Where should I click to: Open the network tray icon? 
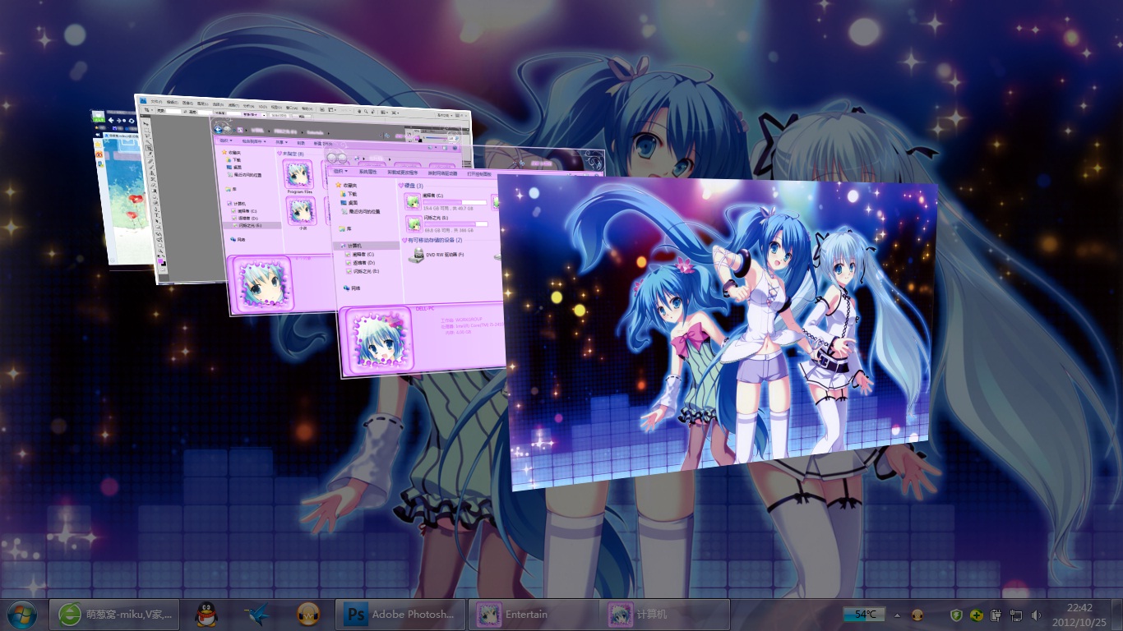click(1016, 615)
